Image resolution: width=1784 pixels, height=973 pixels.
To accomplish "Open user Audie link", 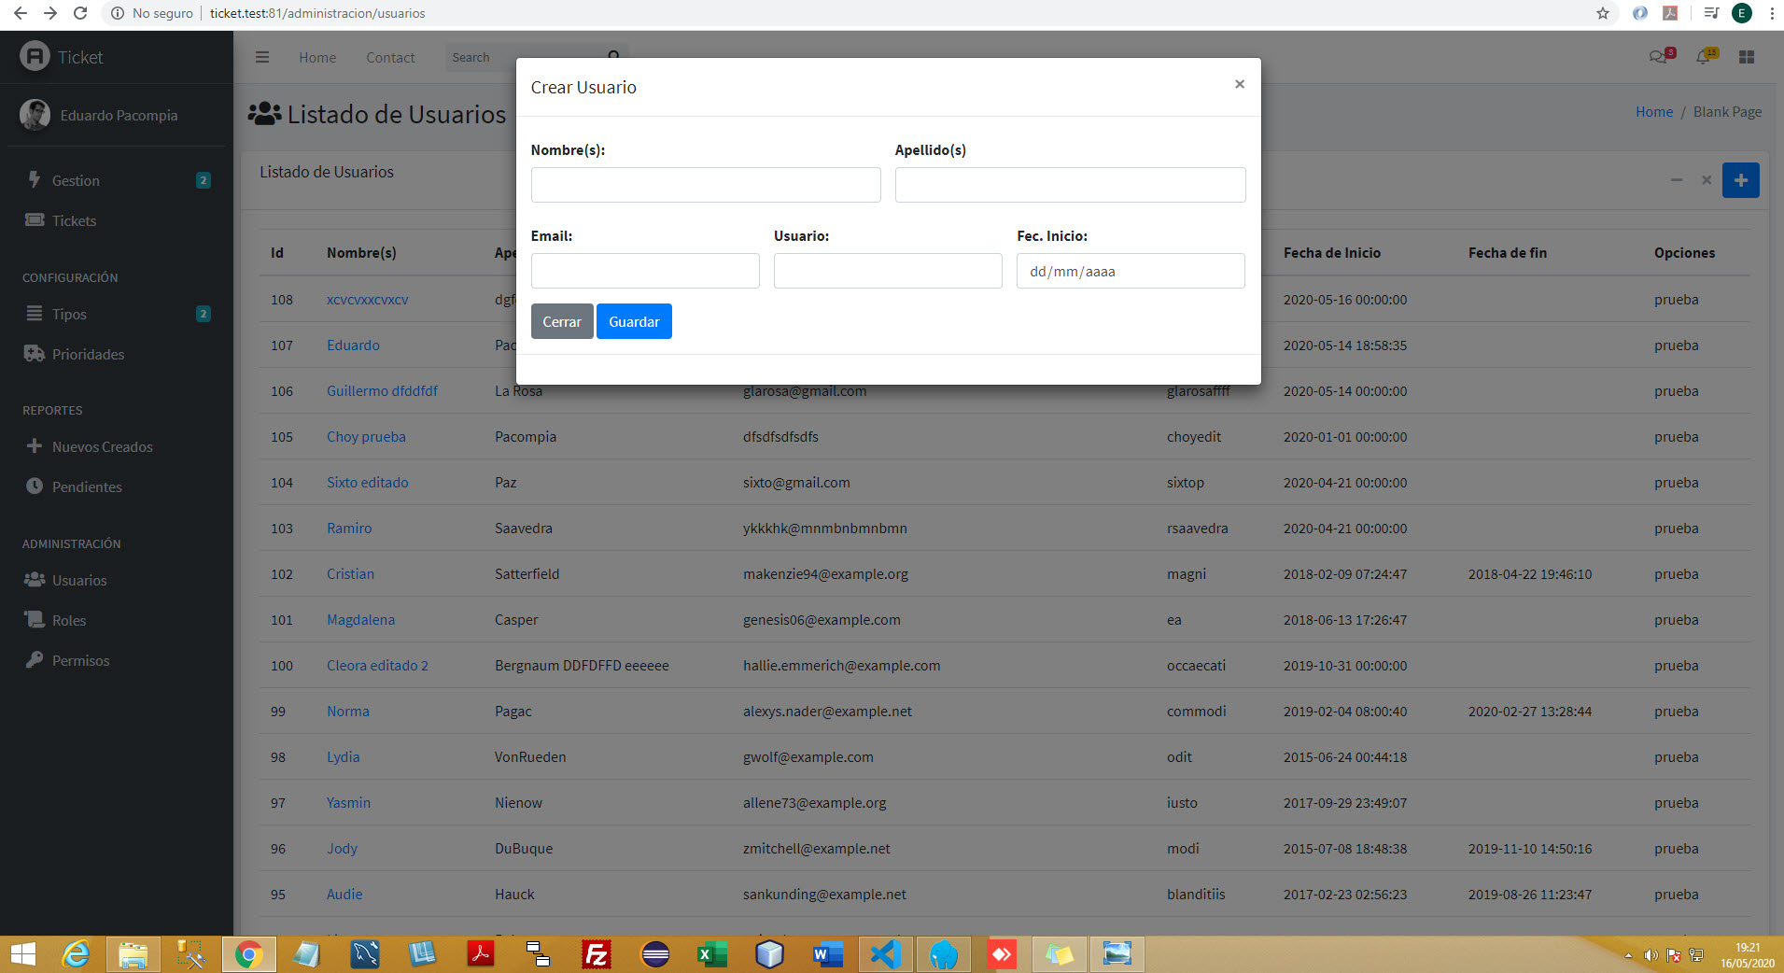I will [x=344, y=895].
